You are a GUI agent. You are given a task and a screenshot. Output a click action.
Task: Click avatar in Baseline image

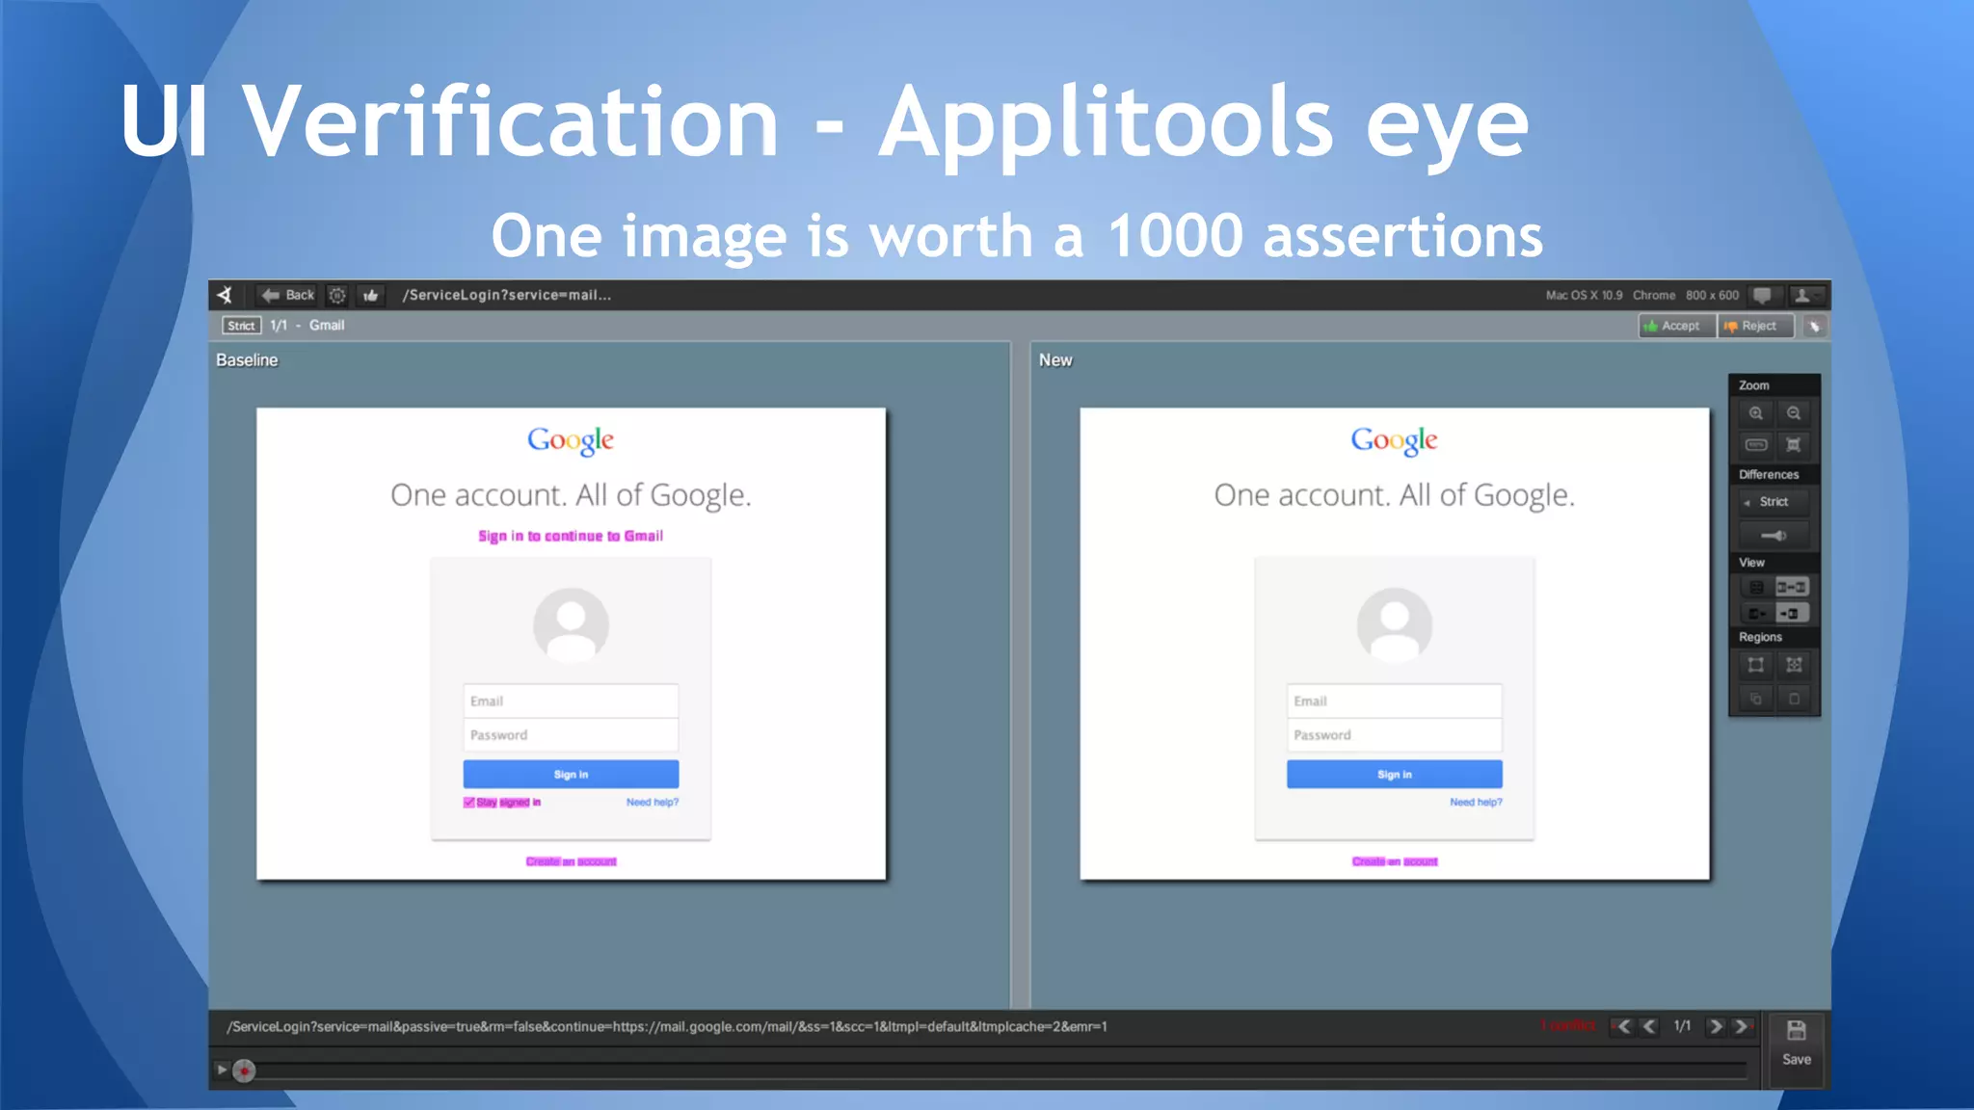[x=571, y=624]
